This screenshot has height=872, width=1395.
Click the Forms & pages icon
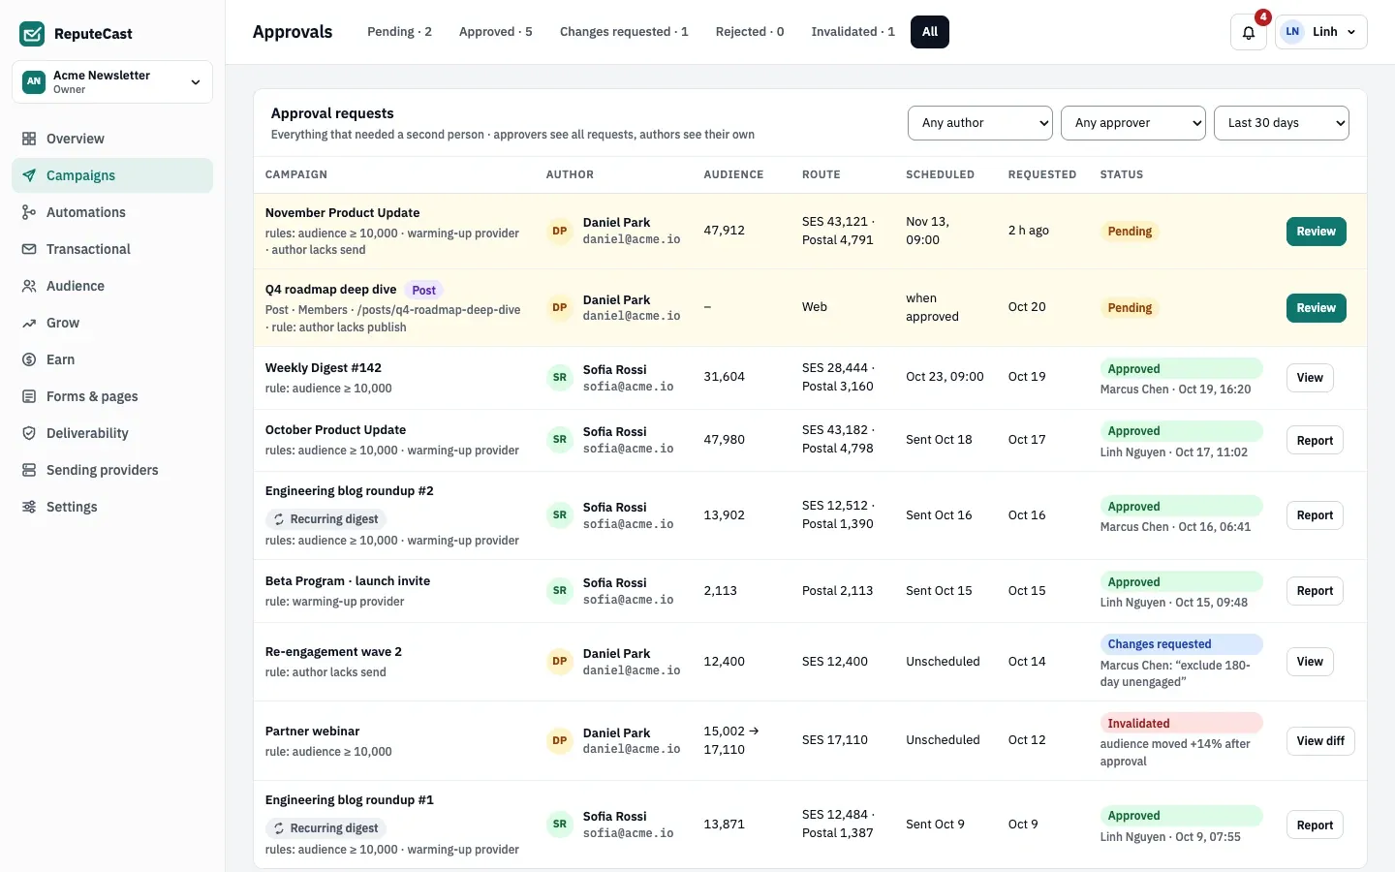tap(29, 396)
